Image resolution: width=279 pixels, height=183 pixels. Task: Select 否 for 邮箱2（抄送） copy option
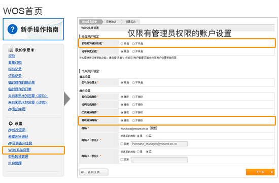coord(147,136)
